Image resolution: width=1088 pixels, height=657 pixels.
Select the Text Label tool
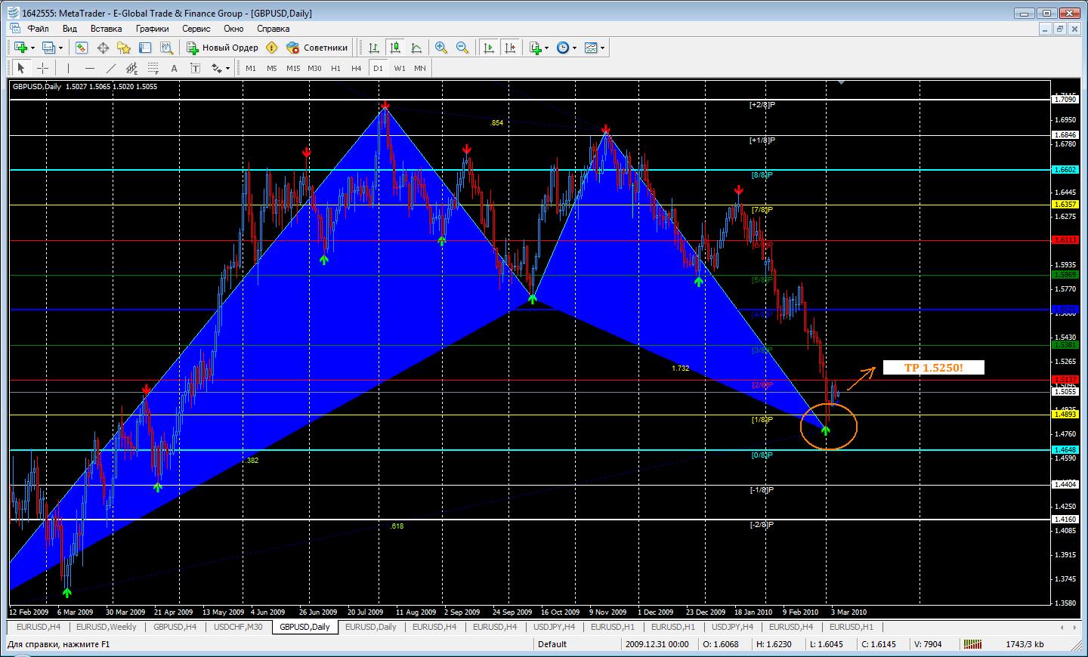click(x=195, y=68)
